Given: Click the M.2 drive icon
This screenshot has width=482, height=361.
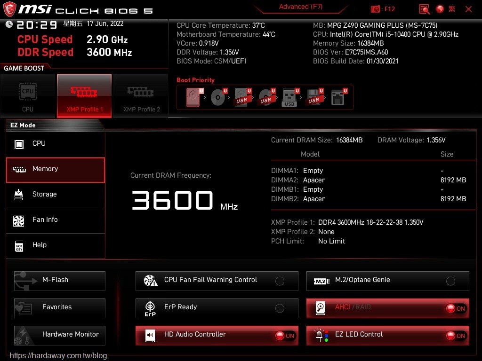Looking at the screenshot, I should point(321,281).
